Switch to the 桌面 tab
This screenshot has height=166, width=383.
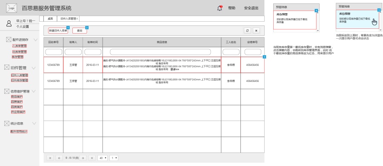point(50,19)
